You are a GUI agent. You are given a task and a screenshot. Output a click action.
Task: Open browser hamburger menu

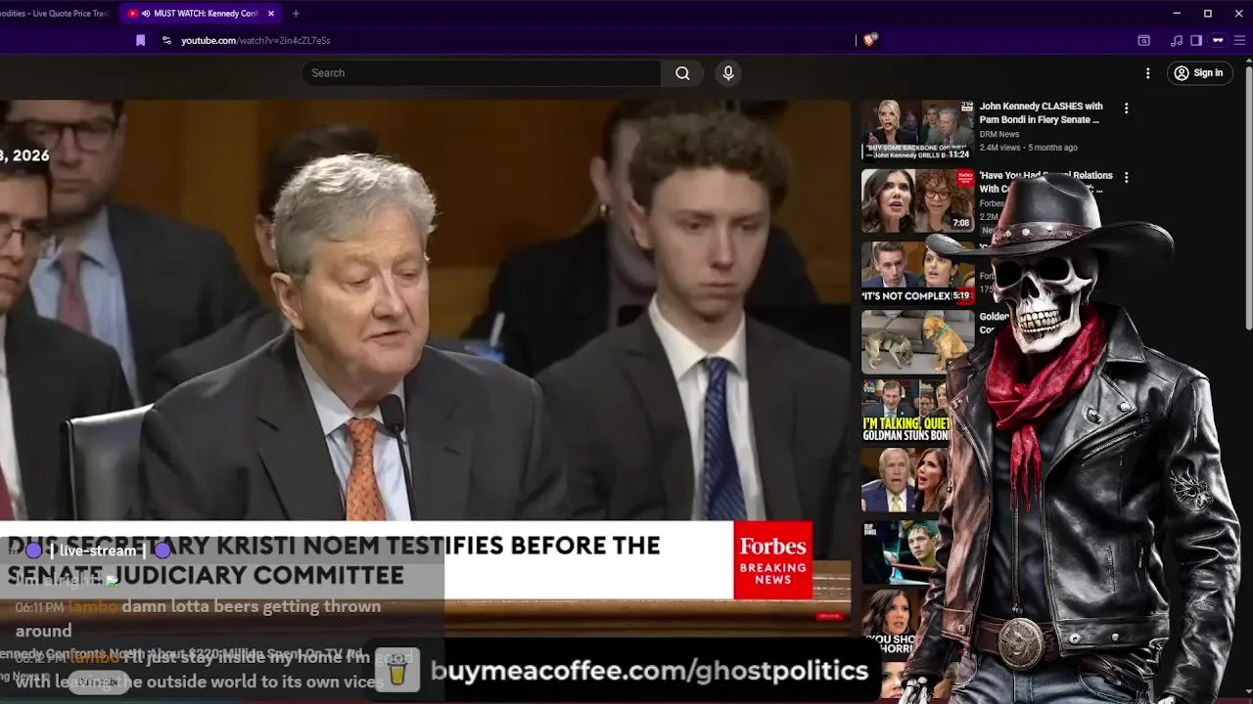1238,40
